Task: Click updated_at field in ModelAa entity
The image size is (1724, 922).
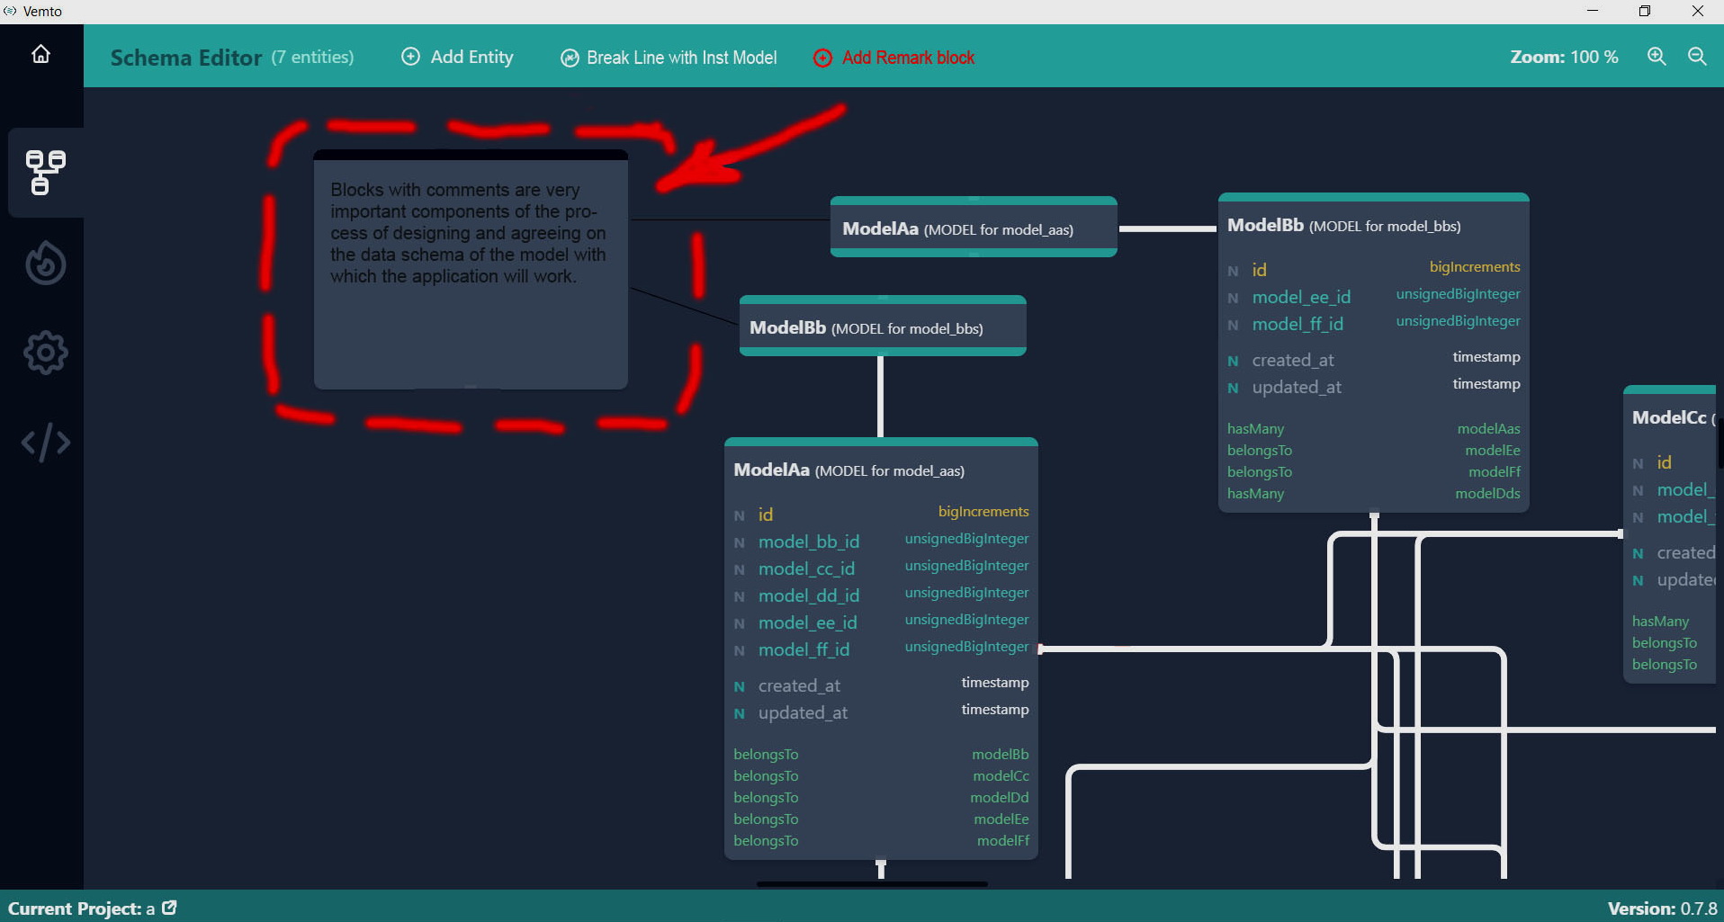Action: [x=881, y=712]
